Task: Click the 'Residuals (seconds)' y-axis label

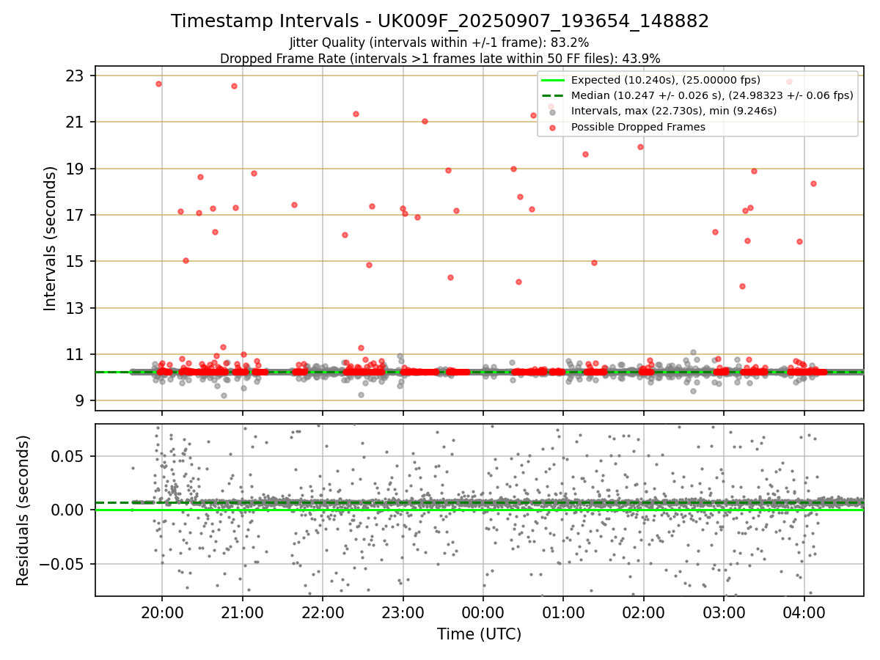Action: (23, 510)
